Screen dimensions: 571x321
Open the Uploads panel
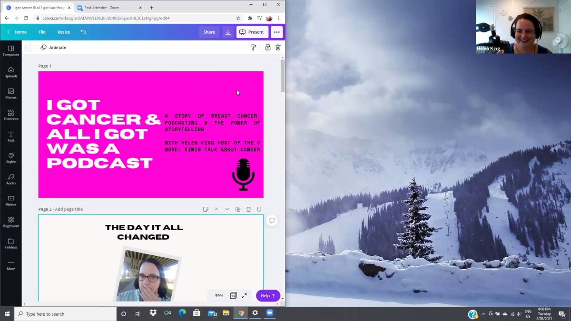pos(11,72)
